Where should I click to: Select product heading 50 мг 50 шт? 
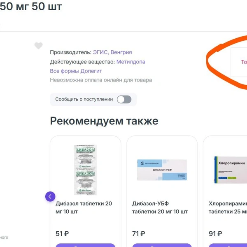click(31, 7)
